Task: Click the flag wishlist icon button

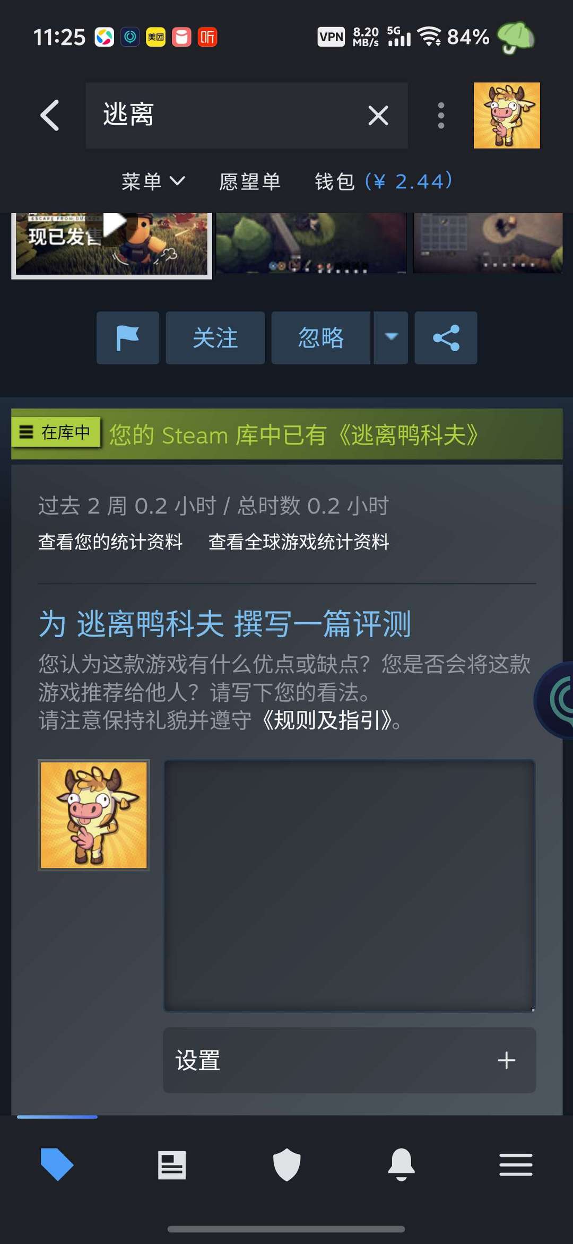Action: tap(128, 338)
